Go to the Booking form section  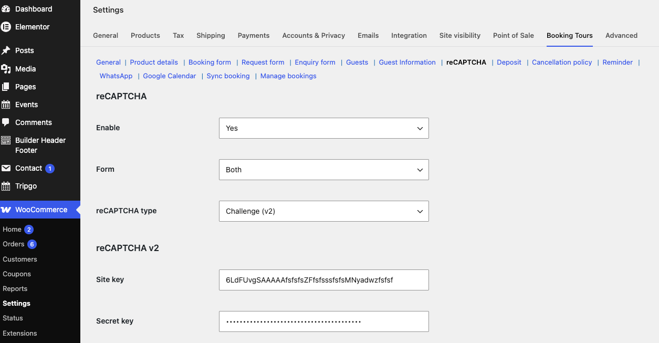[x=210, y=62]
